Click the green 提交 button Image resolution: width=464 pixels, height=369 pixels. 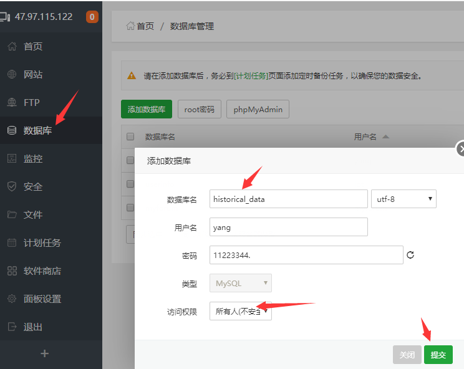[x=438, y=355]
